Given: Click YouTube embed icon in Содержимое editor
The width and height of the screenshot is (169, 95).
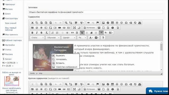Looking at the screenshot, I should click(x=140, y=23).
